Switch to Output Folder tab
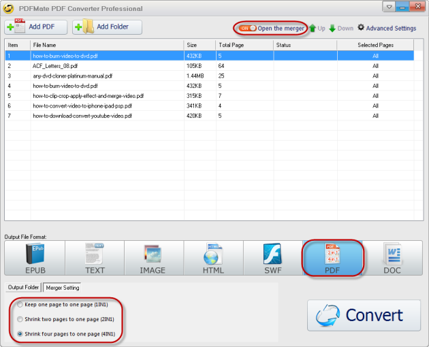 [x=23, y=287]
